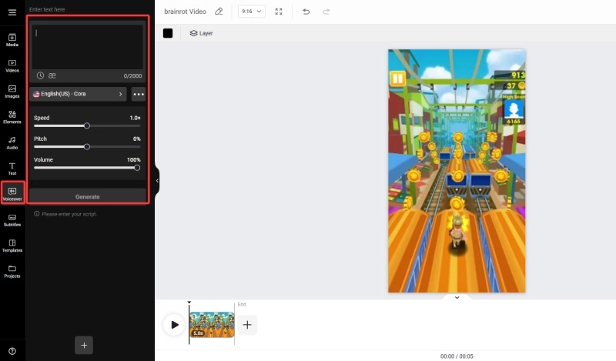Image resolution: width=616 pixels, height=361 pixels.
Task: Switch to the Projects tab
Action: (12, 271)
